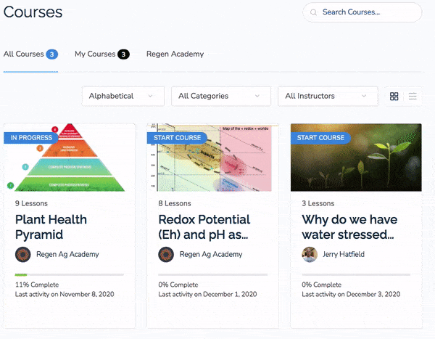Click the '9 Lessons' text

point(31,203)
